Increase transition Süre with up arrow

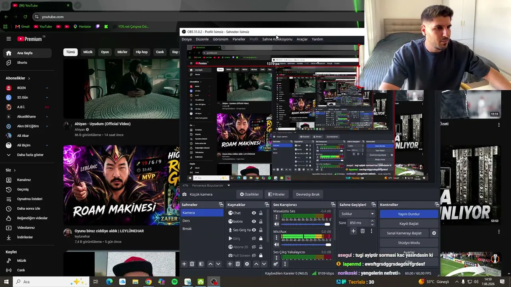coord(372,221)
